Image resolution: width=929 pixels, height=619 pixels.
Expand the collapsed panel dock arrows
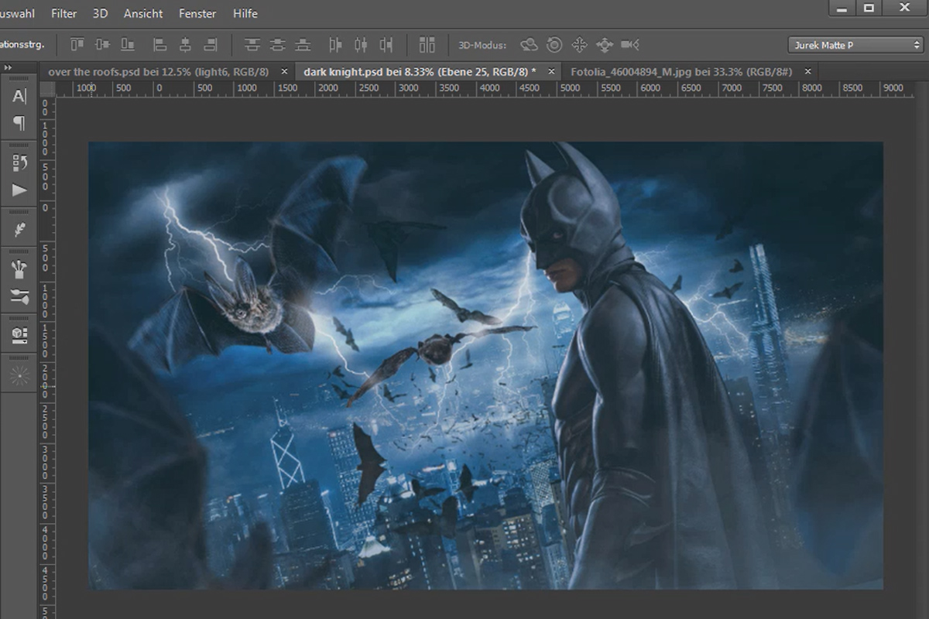click(x=8, y=67)
